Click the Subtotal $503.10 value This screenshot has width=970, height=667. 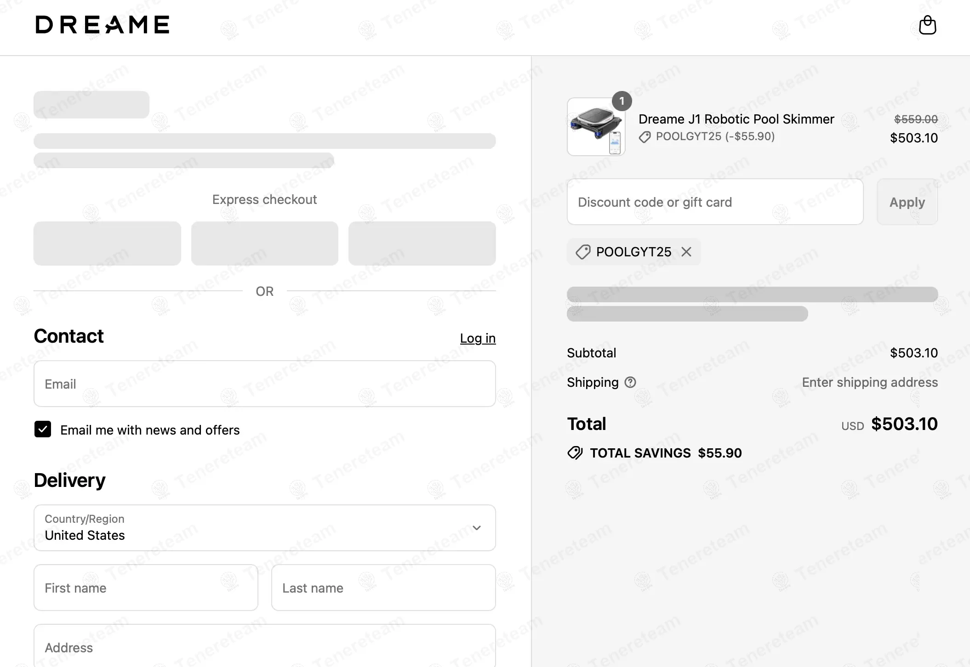(x=914, y=353)
